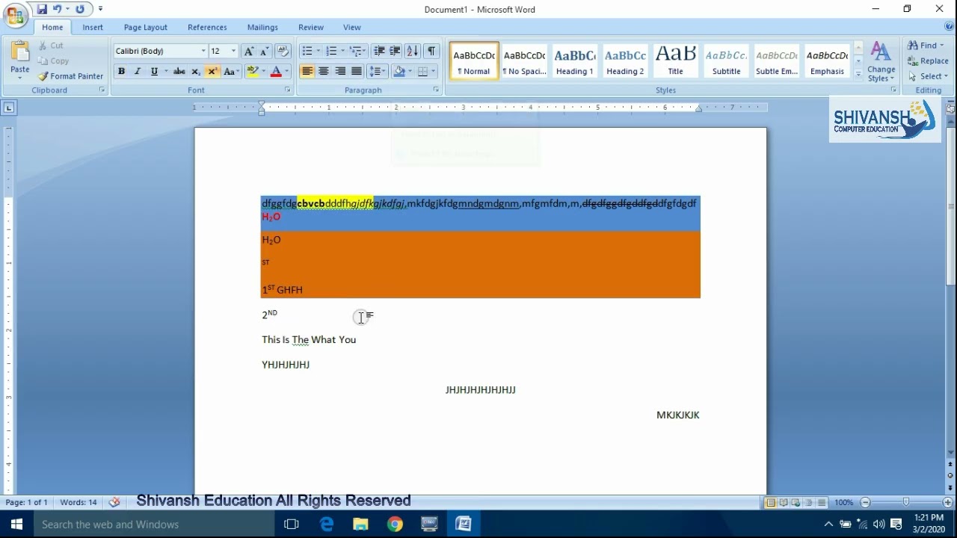Click the Words: 14 status indicator
The height and width of the screenshot is (538, 957).
[x=79, y=502]
